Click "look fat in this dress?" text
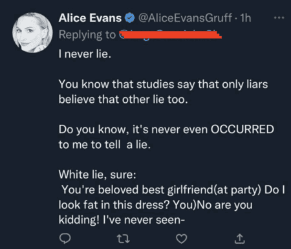The width and height of the screenshot is (291, 249). tap(114, 205)
